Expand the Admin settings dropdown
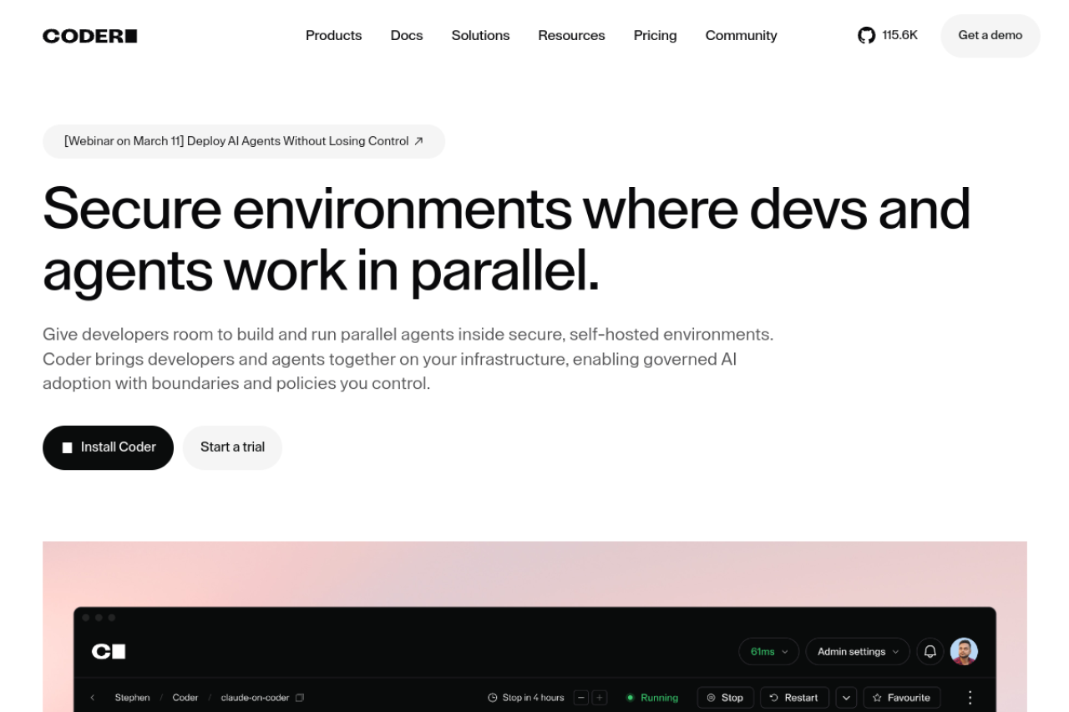Viewport: 1069px width, 712px height. (x=857, y=651)
